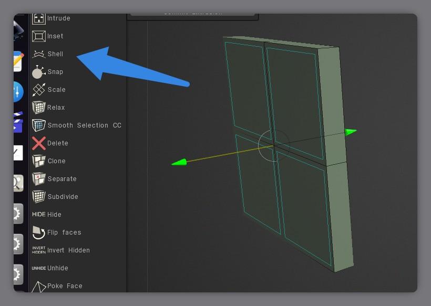Select the Intrude tool icon
The image size is (431, 306).
coord(39,18)
